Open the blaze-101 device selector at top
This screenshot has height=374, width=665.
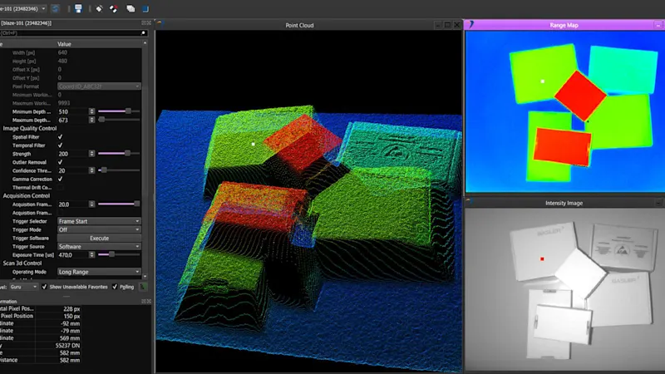click(23, 8)
